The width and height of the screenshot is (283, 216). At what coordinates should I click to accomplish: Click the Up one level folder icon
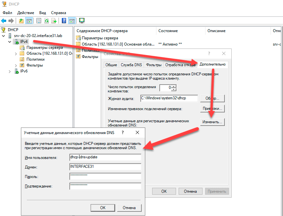[21, 21]
